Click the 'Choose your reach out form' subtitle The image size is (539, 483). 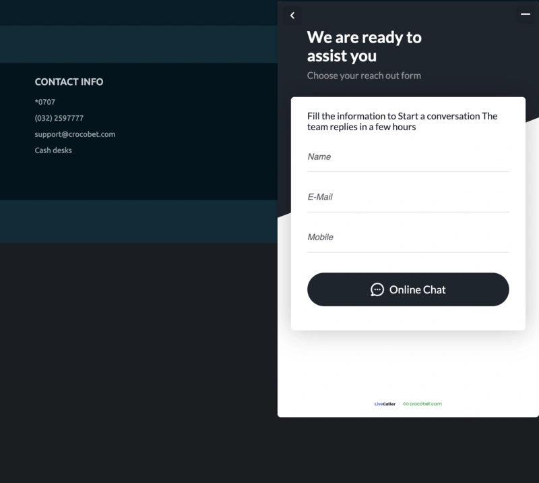pos(364,76)
